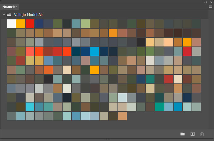
Task: Collapse the panel with the double-arrow icon
Action: (x=206, y=2)
